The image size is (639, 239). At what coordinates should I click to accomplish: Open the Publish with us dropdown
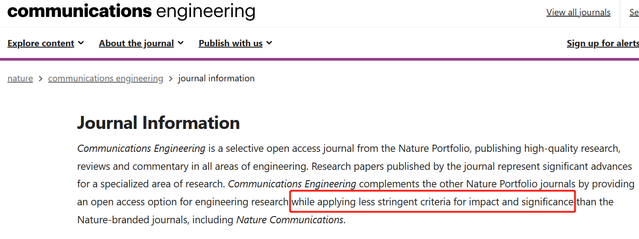[x=235, y=44]
